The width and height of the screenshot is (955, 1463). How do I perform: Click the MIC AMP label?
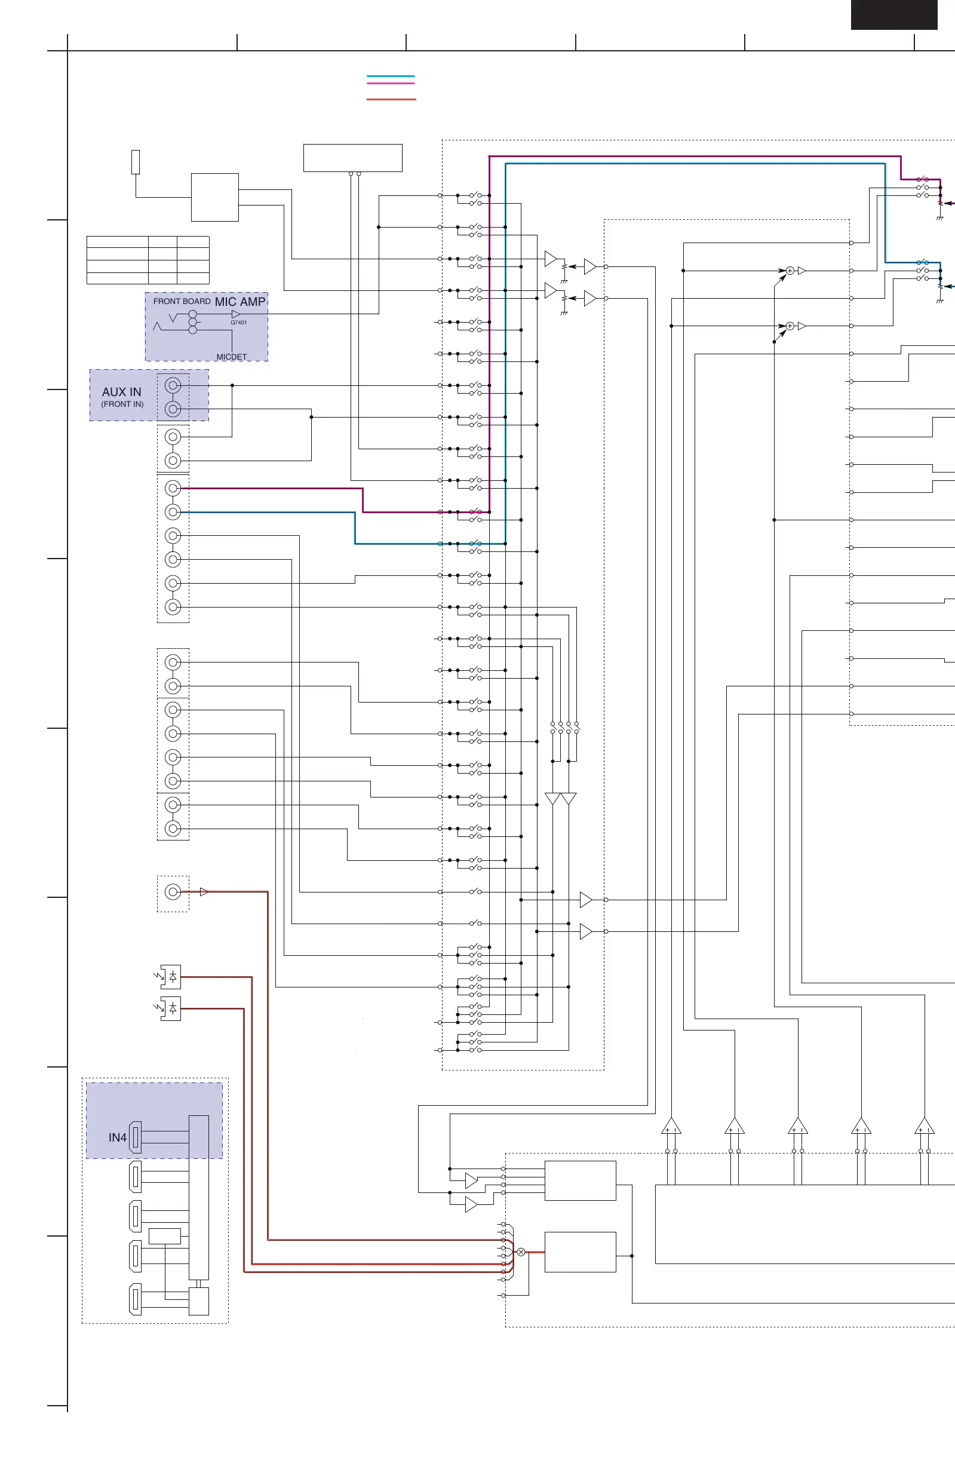tap(239, 302)
